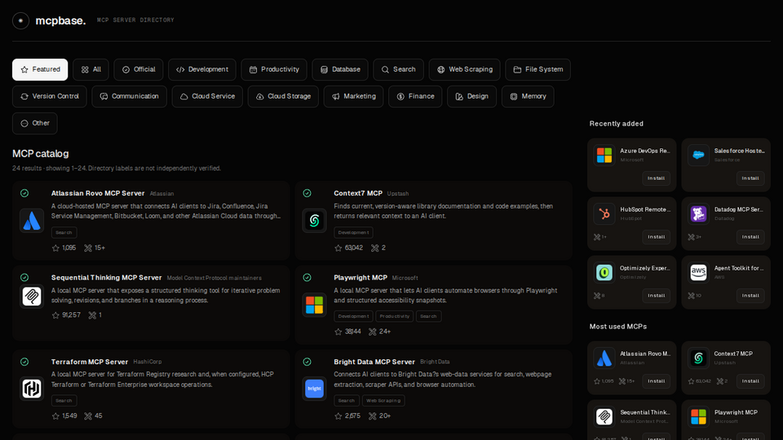The image size is (783, 440).
Task: Click verified checkmark on Terraform MCP card
Action: 24,362
